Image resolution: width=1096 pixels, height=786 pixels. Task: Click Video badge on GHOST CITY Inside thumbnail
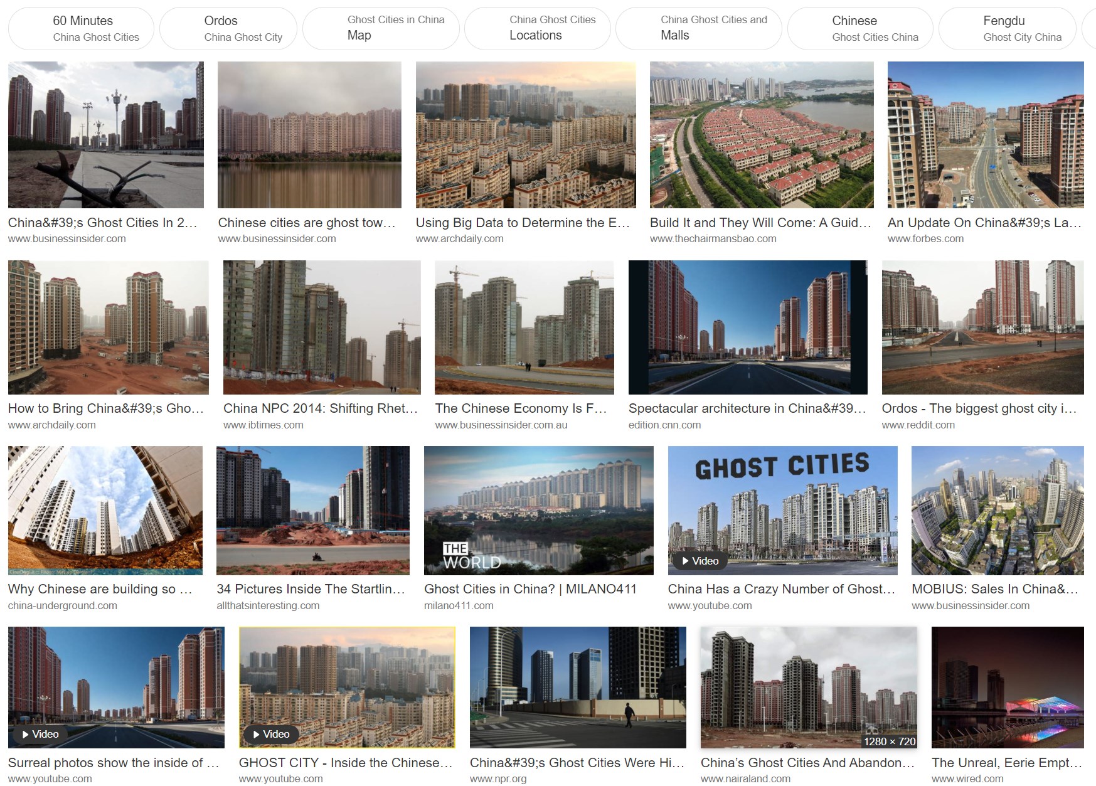click(x=272, y=734)
